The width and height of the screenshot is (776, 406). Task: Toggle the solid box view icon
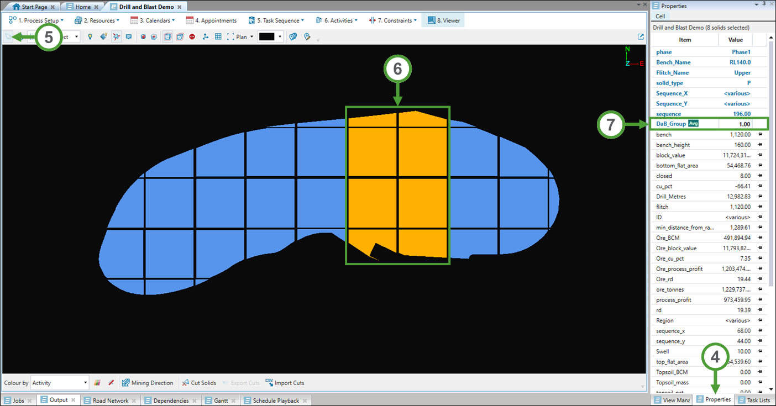point(167,36)
